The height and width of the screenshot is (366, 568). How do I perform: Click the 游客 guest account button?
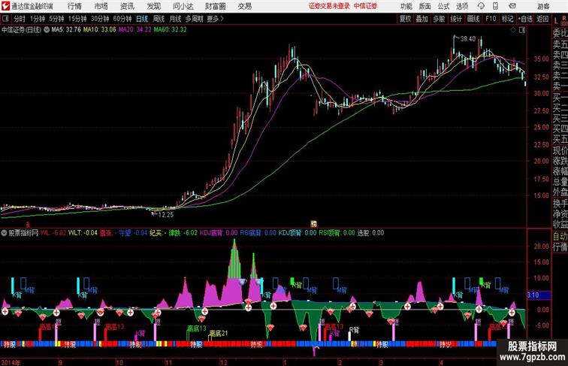[543, 6]
